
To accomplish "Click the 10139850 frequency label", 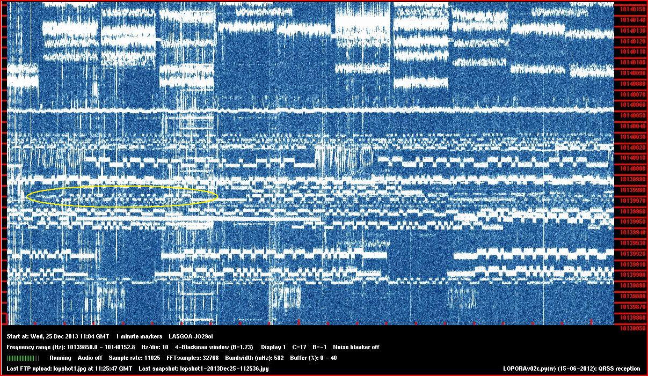I will (x=632, y=328).
